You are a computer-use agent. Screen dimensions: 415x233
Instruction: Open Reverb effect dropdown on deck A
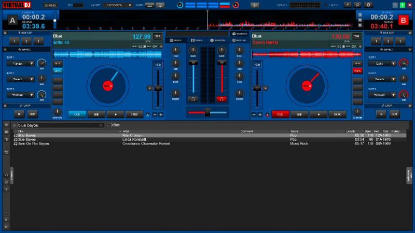[20, 79]
